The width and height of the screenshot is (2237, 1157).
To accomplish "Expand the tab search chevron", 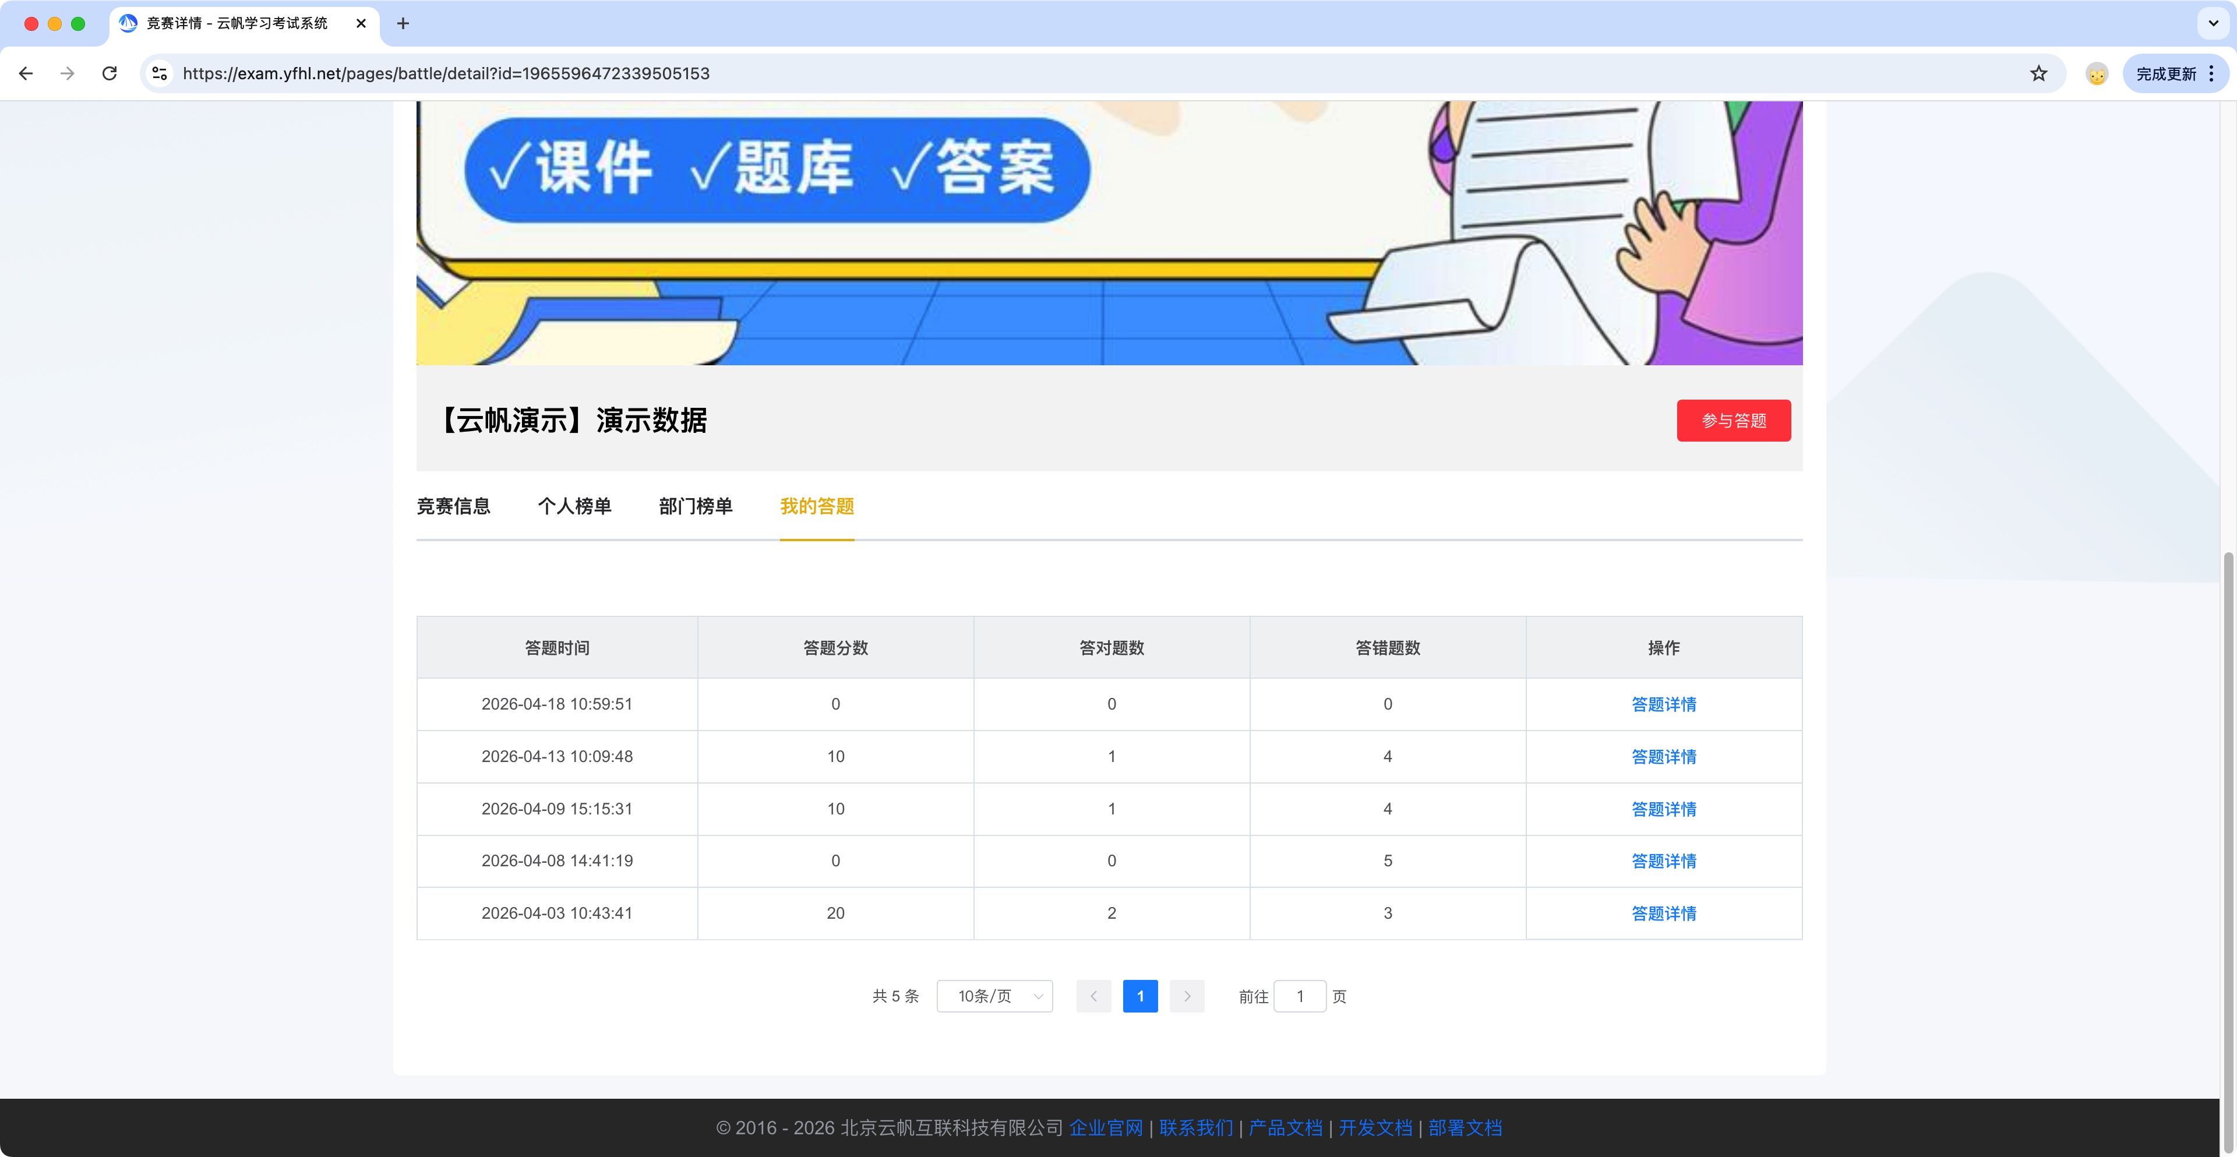I will pos(2213,23).
